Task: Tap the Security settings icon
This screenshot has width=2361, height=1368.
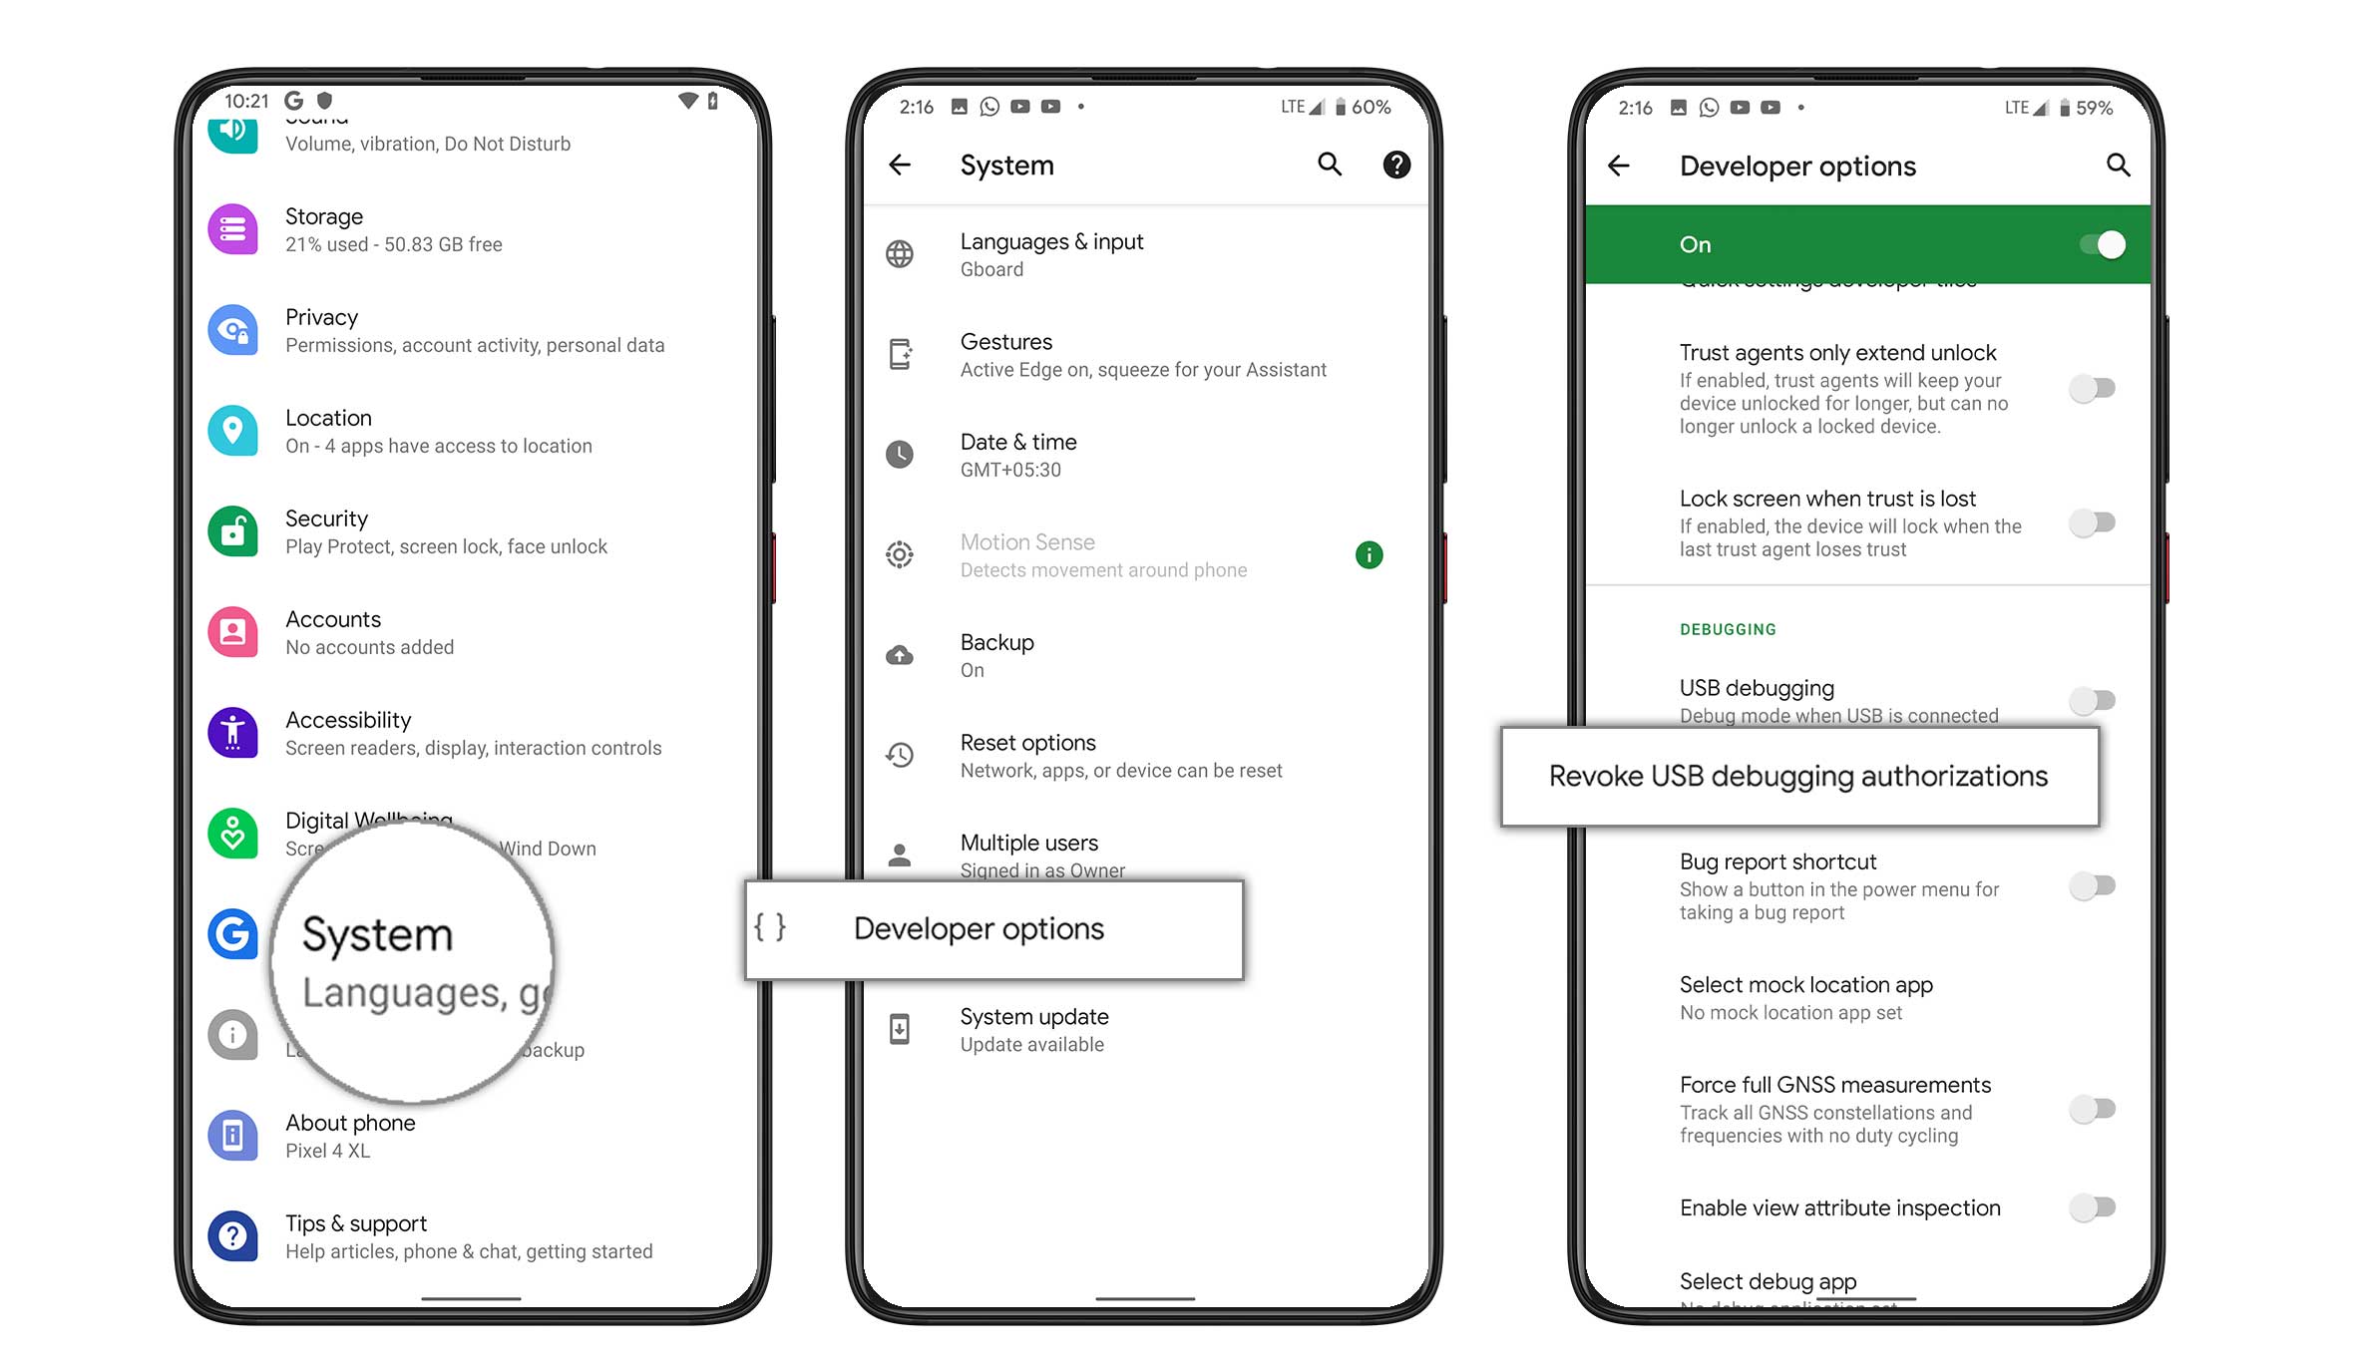Action: [x=236, y=530]
